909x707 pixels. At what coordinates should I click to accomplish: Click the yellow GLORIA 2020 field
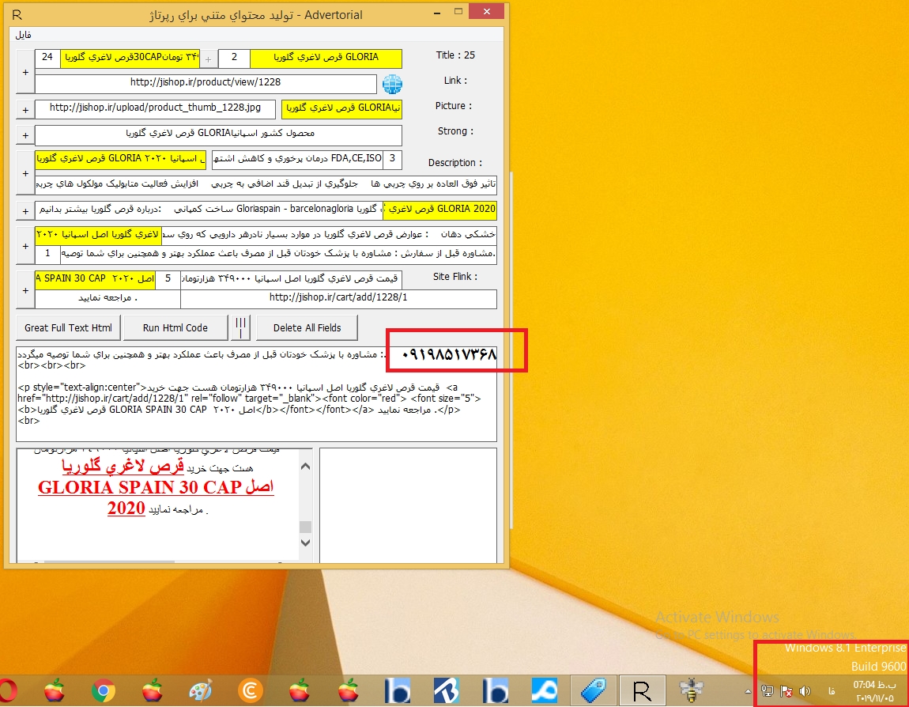440,210
